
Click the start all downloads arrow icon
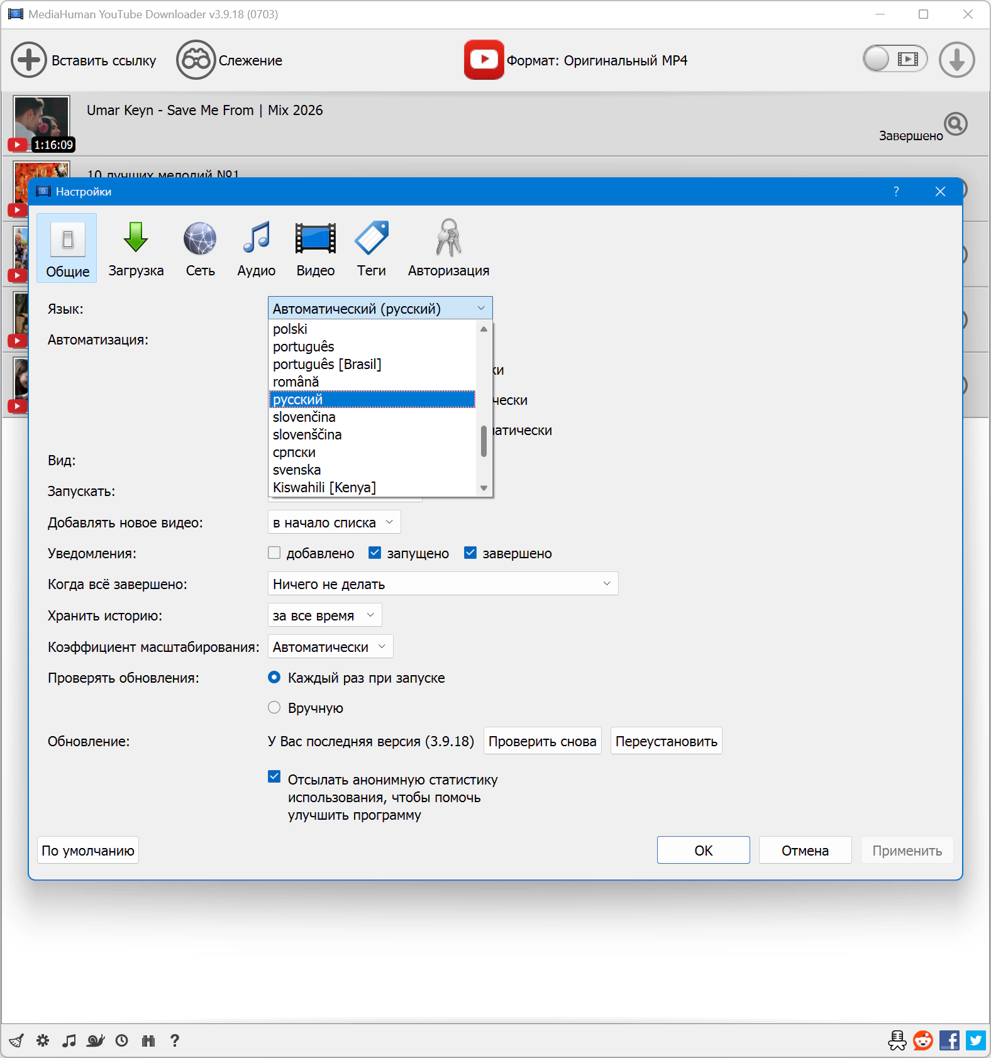point(956,60)
